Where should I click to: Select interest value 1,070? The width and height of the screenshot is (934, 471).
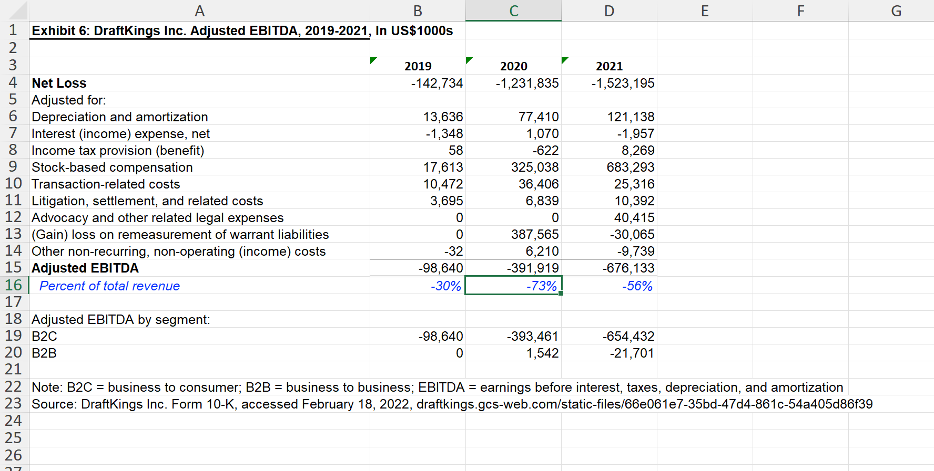(x=513, y=133)
